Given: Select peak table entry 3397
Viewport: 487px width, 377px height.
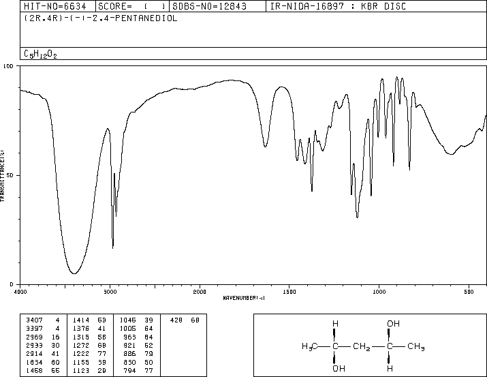Looking at the screenshot, I should coord(35,329).
